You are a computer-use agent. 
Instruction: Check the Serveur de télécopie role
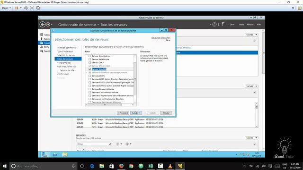pyautogui.click(x=89, y=59)
